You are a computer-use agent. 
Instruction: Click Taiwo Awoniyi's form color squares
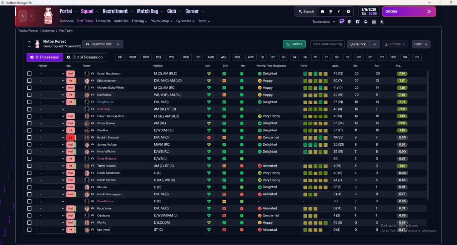coord(315,166)
